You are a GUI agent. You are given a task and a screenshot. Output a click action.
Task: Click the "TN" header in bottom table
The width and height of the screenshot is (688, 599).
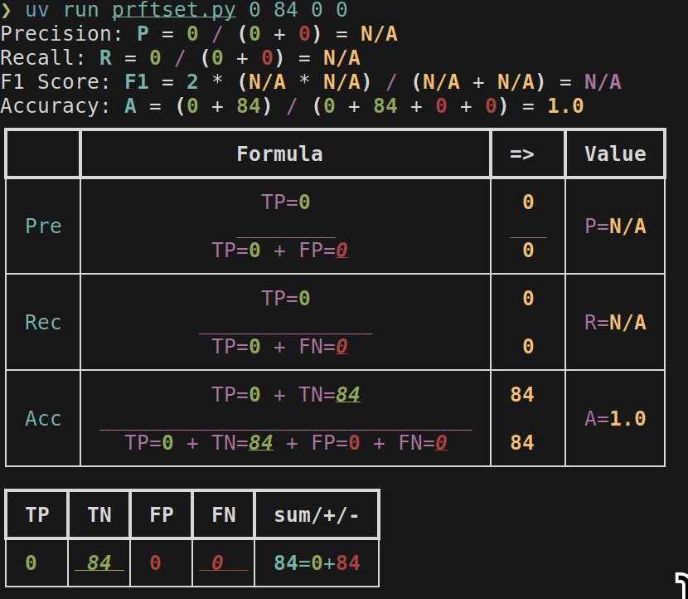(x=99, y=514)
